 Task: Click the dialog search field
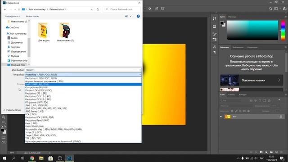[x=122, y=9]
